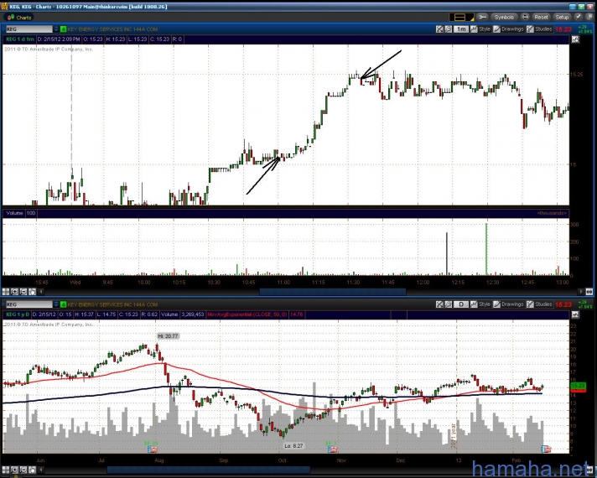This screenshot has width=597, height=478.
Task: Click the Reset button
Action: point(541,17)
